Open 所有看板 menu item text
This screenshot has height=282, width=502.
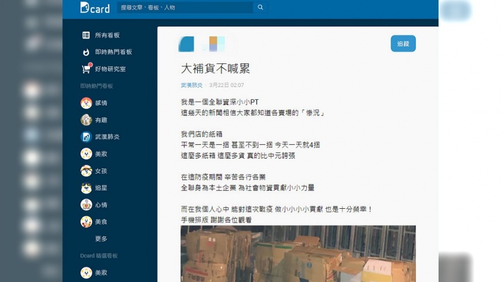pyautogui.click(x=107, y=35)
